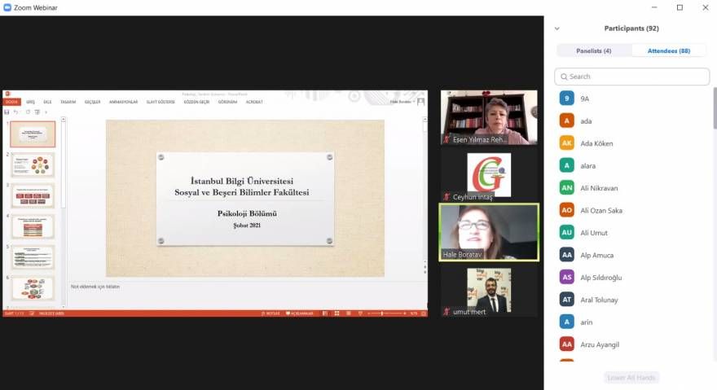
Task: Click the Undo arrow icon
Action: [15, 112]
